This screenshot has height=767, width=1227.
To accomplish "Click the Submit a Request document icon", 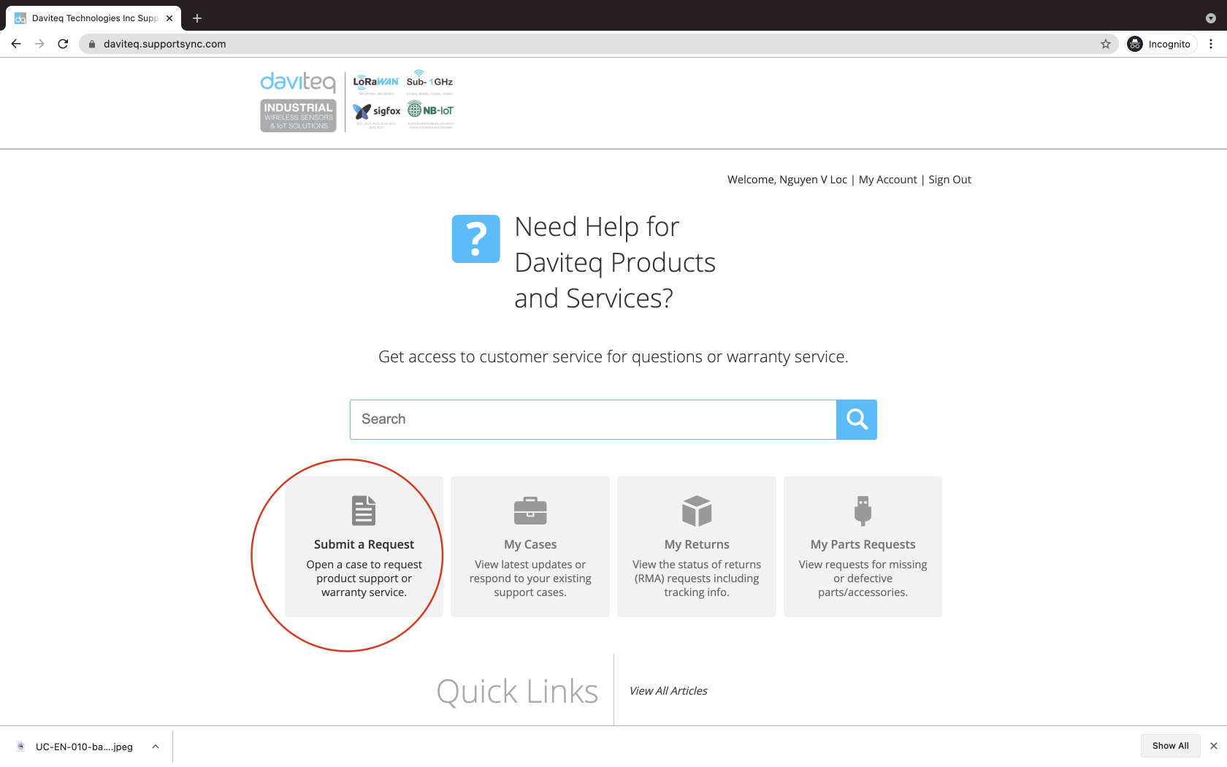I will click(364, 511).
